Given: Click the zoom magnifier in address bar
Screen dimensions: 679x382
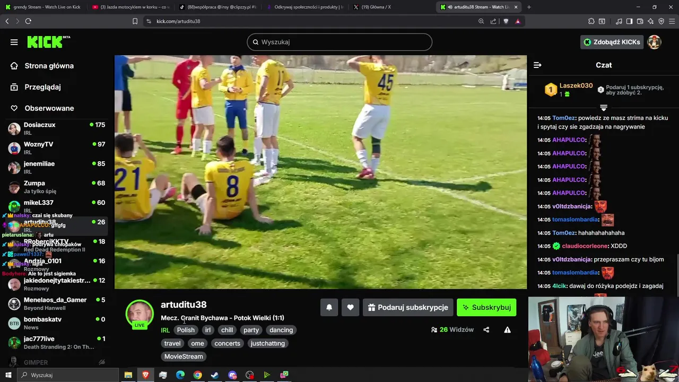Looking at the screenshot, I should [x=481, y=21].
